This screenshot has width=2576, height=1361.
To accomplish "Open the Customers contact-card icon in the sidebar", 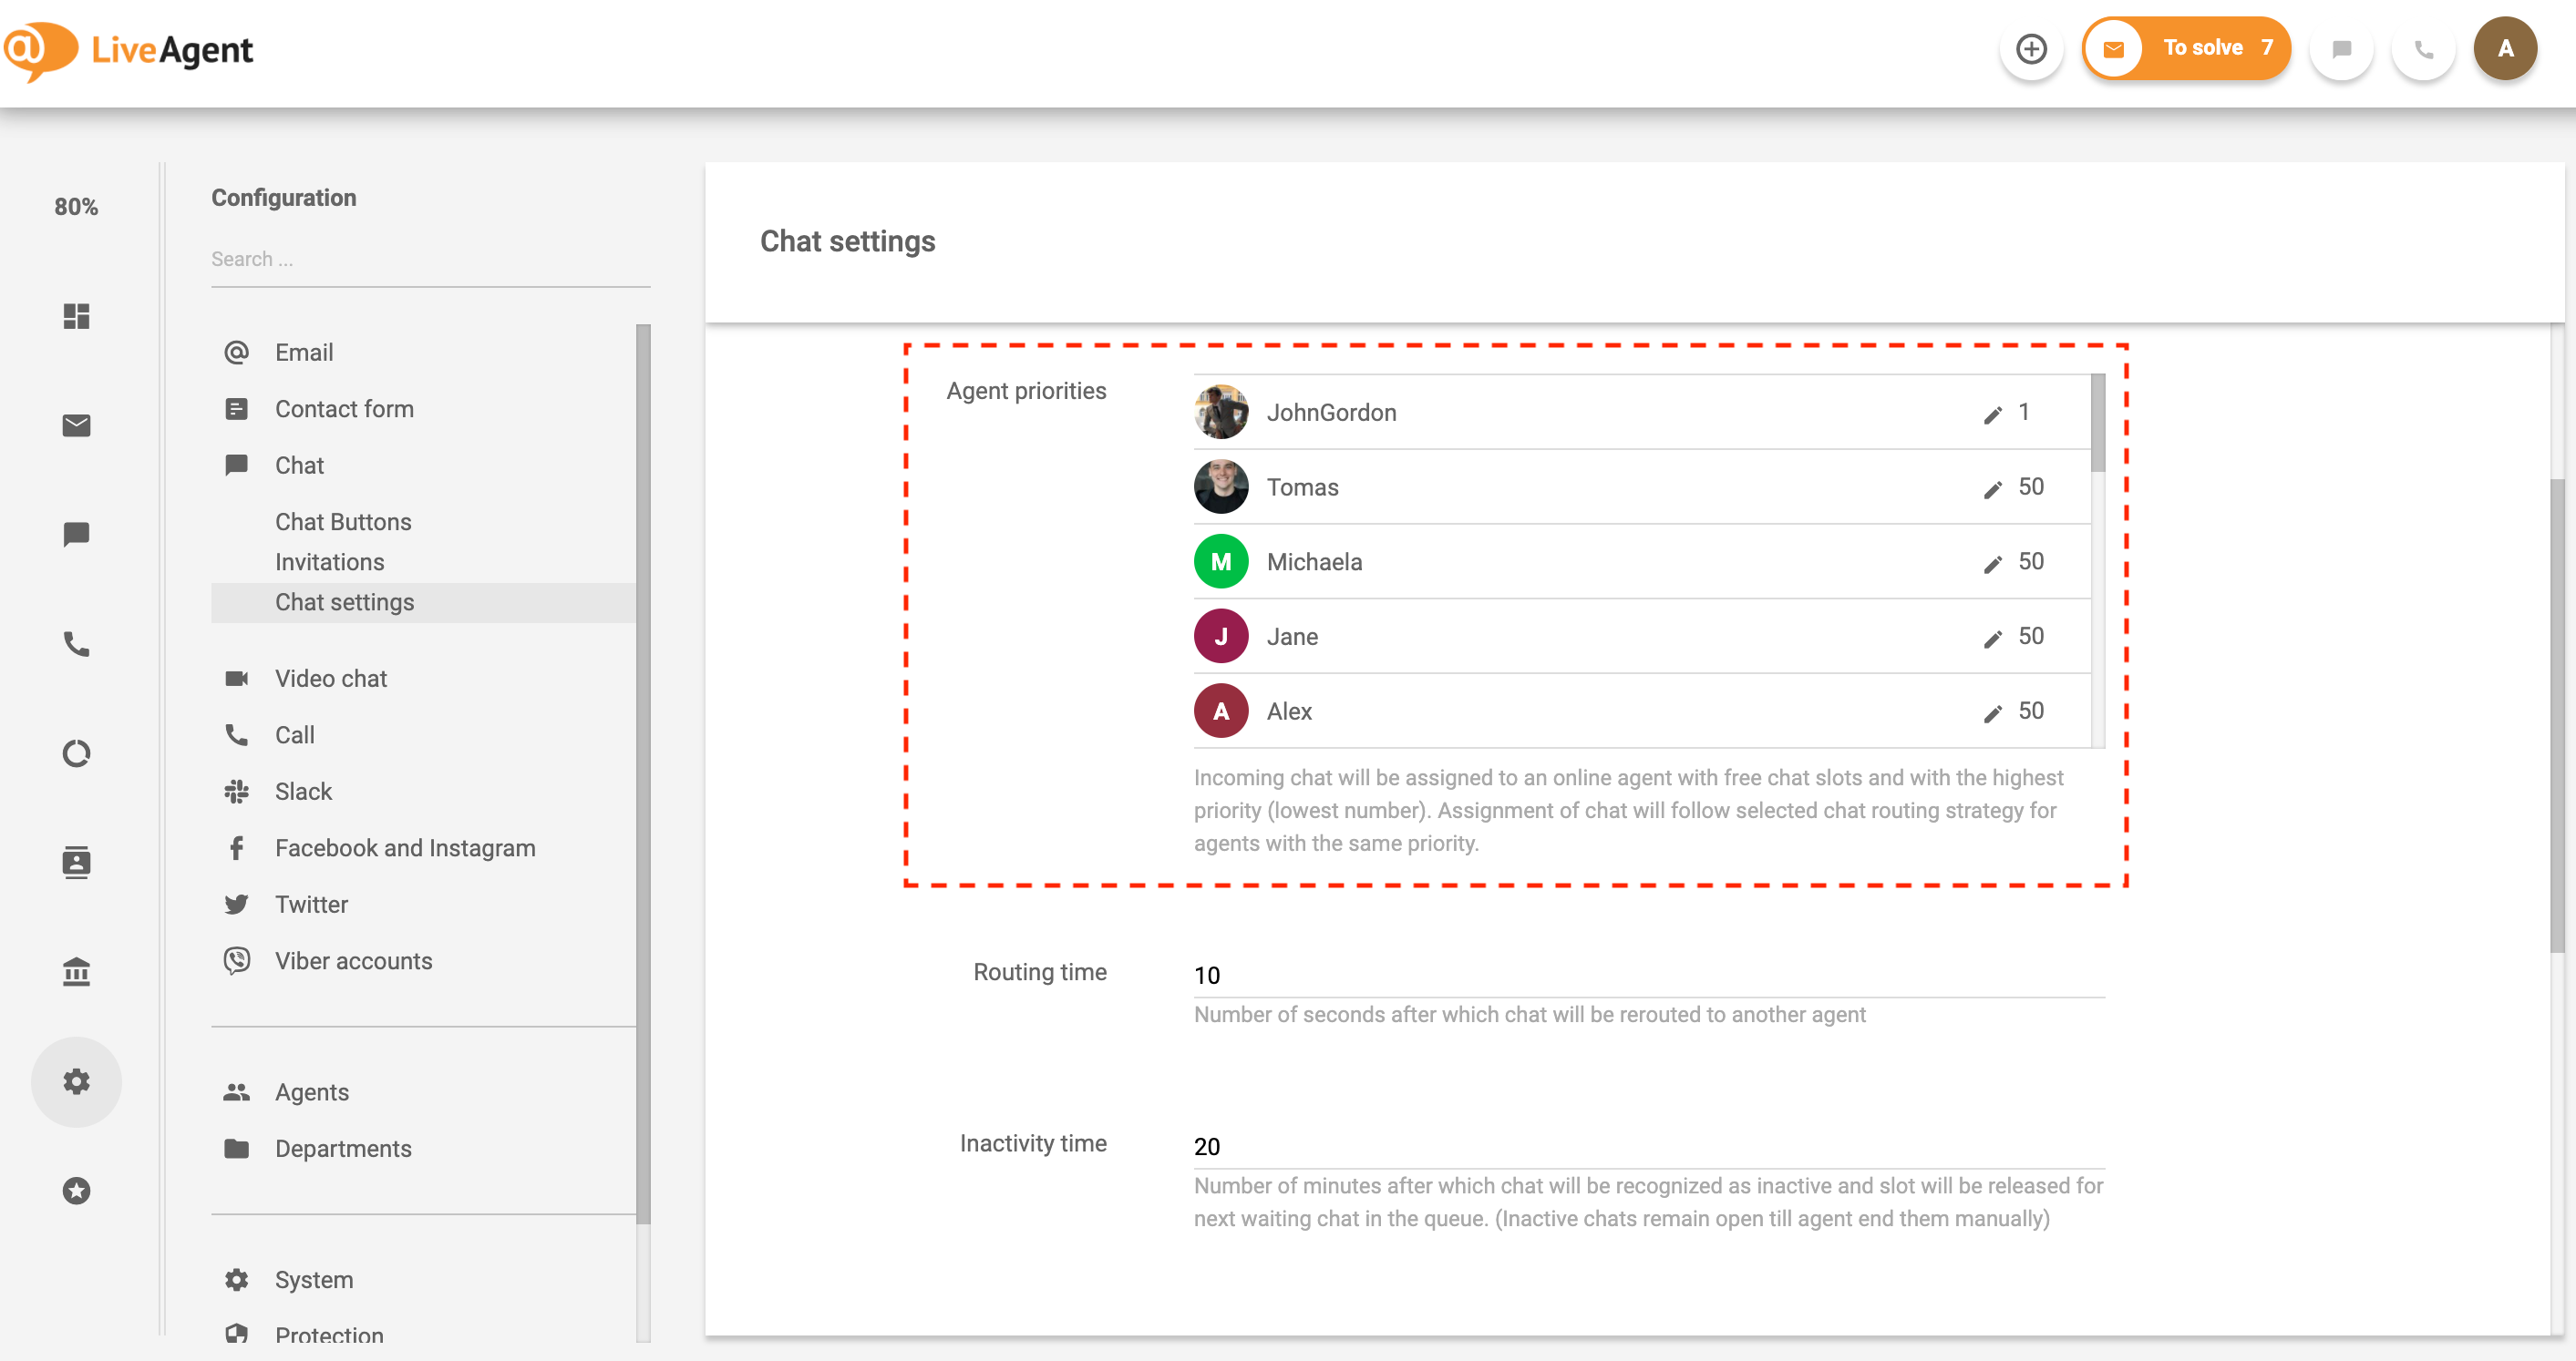I will tap(77, 863).
